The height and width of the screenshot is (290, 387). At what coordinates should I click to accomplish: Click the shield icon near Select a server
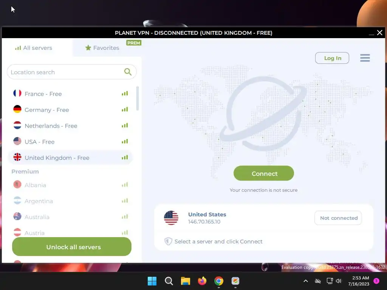(x=168, y=241)
